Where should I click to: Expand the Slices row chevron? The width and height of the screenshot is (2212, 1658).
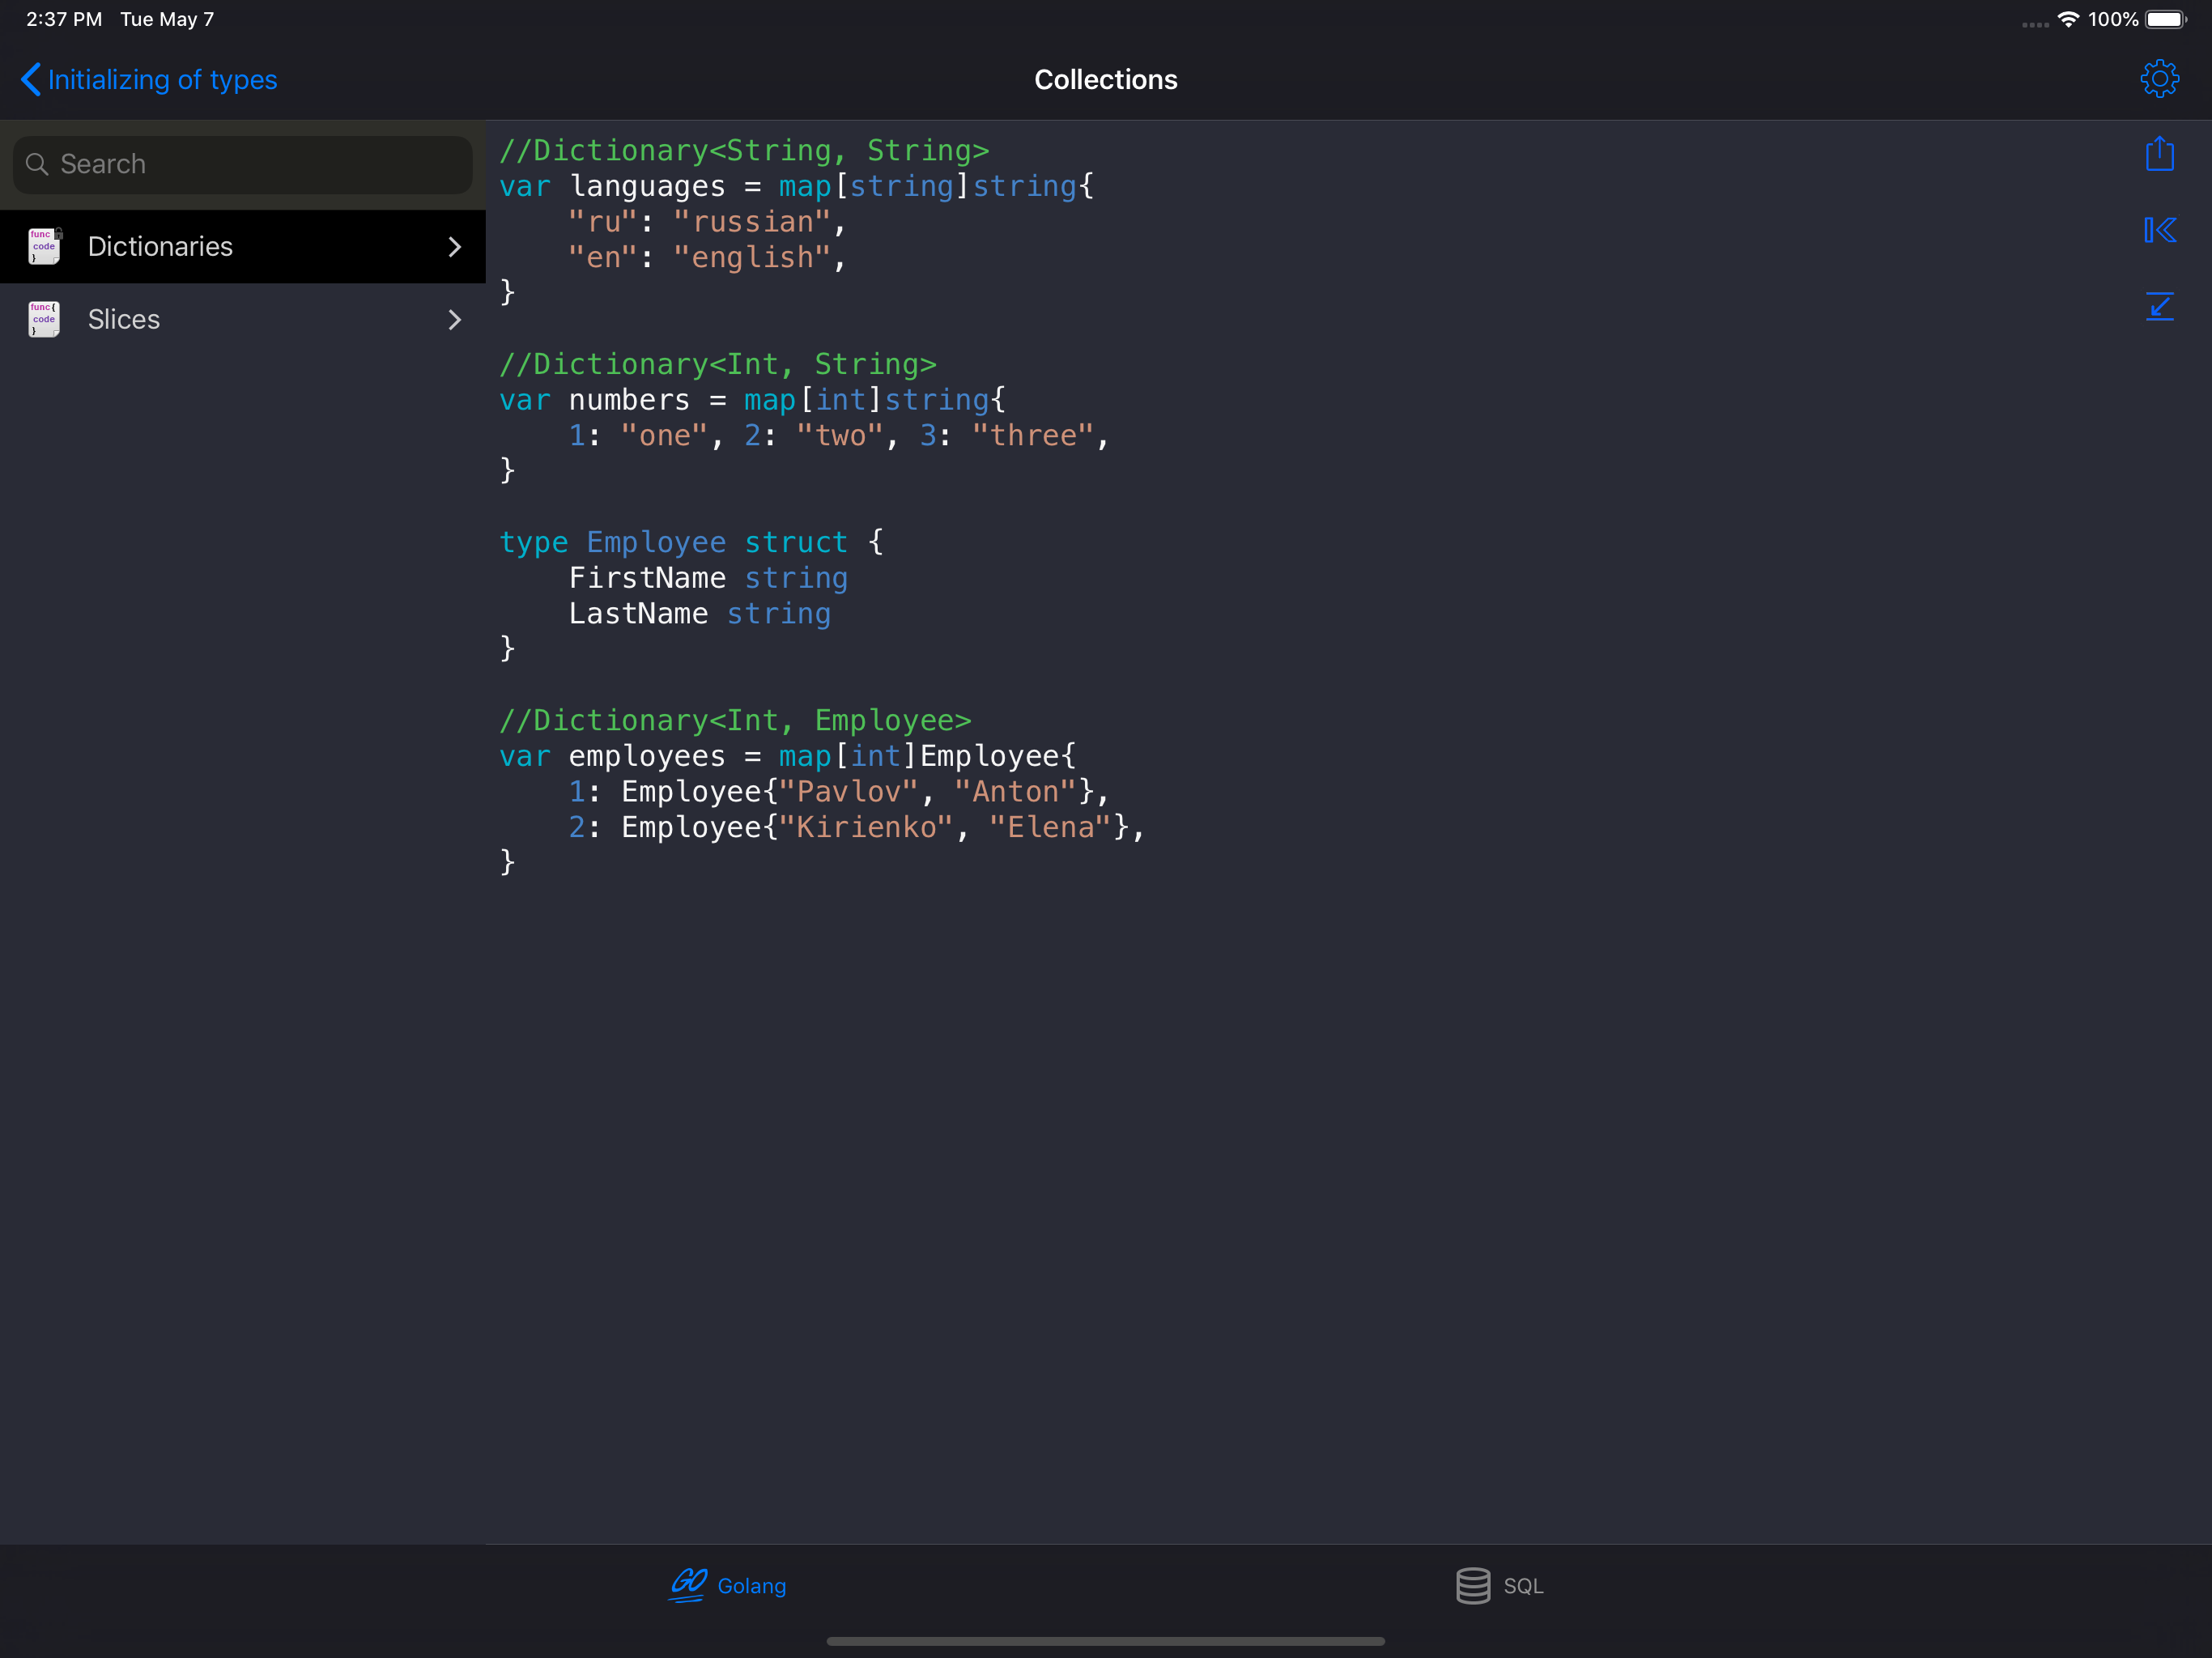[455, 319]
